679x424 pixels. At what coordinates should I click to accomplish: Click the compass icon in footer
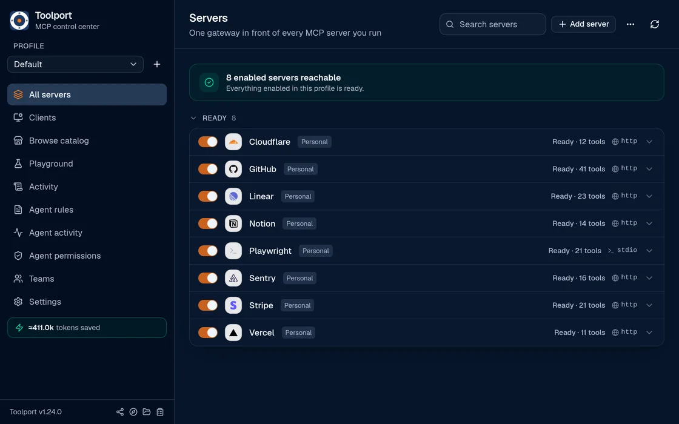[x=133, y=412]
